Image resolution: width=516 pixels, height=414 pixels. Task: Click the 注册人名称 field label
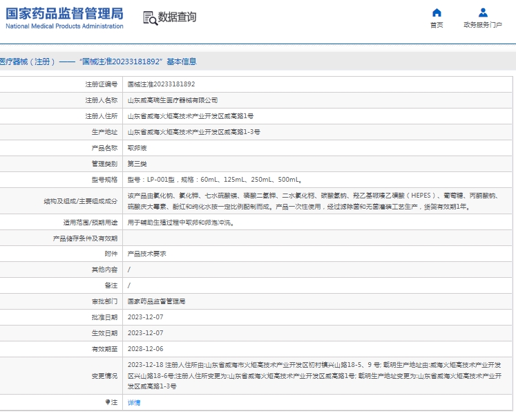tap(102, 100)
